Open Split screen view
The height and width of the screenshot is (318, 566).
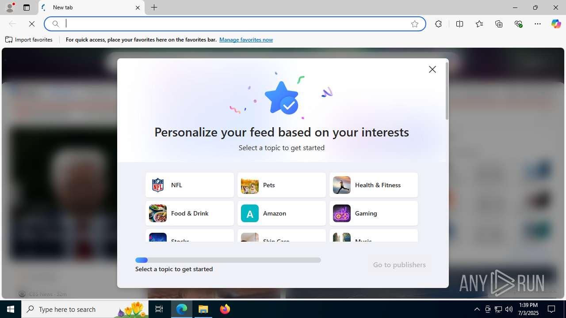coord(459,24)
